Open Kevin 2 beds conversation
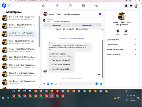This screenshot has width=142, height=107. coord(19,42)
